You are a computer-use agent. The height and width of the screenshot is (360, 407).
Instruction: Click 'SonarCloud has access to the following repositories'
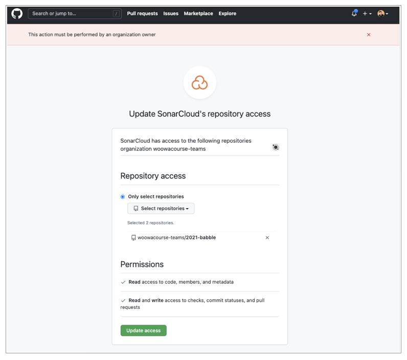(186, 141)
